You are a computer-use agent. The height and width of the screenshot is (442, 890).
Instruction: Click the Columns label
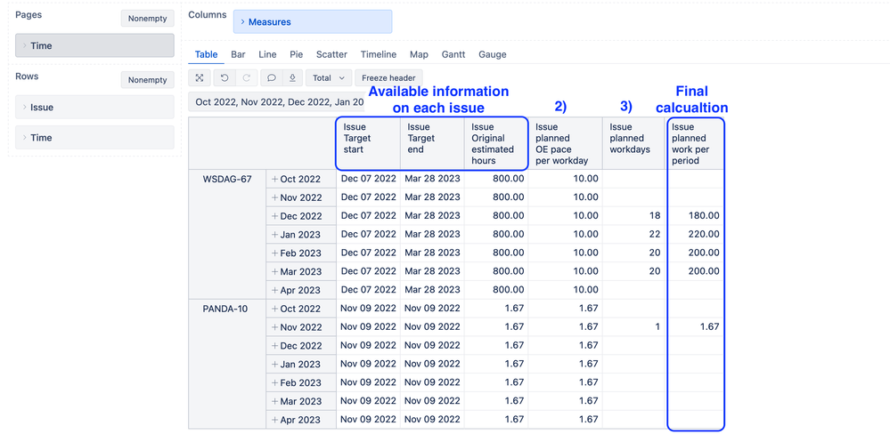click(208, 15)
